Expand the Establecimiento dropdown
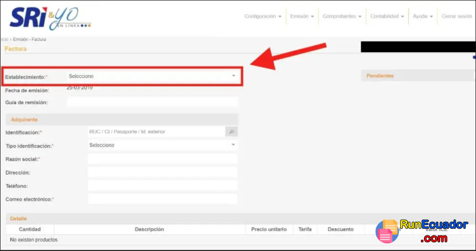Screen dimensions: 476x251 coord(152,76)
